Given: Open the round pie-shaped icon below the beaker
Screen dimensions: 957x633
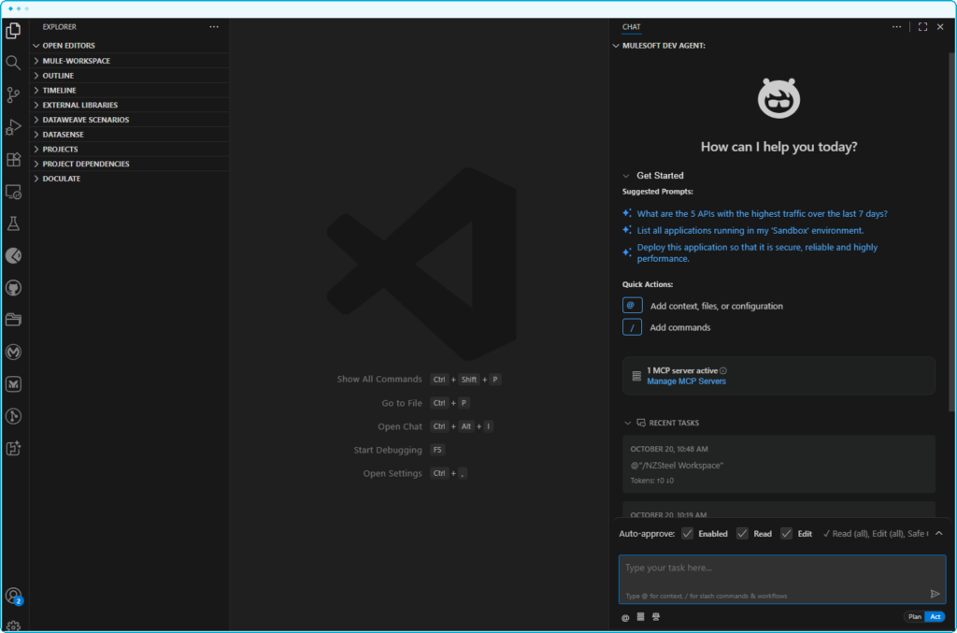Looking at the screenshot, I should tap(13, 256).
